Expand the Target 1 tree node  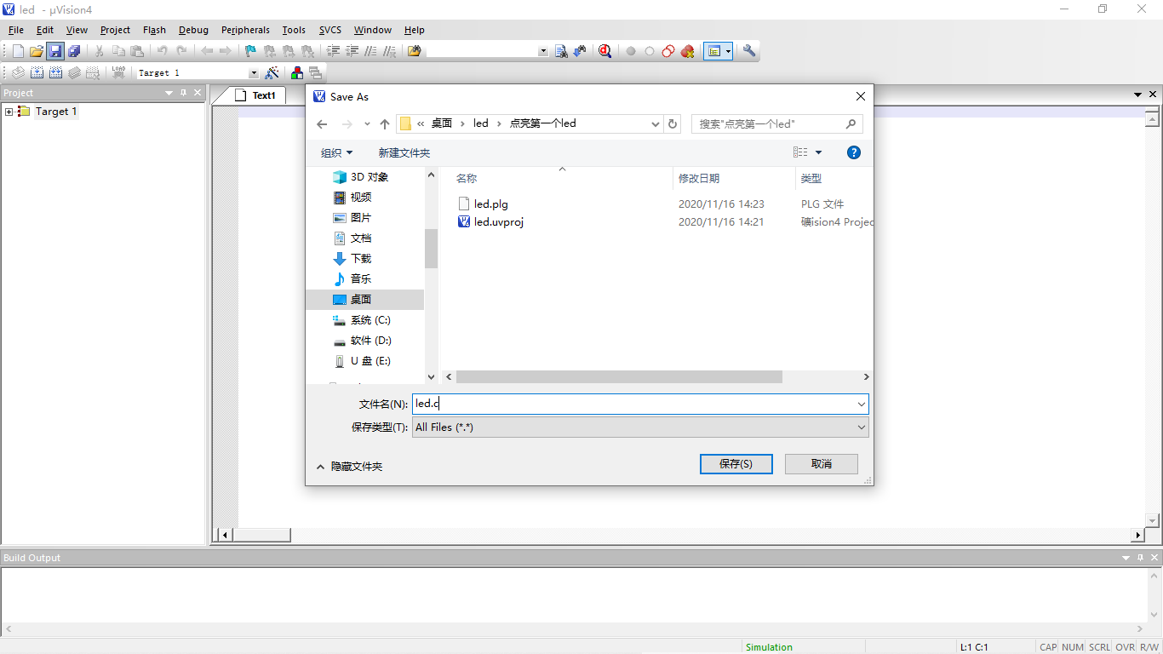[x=9, y=112]
